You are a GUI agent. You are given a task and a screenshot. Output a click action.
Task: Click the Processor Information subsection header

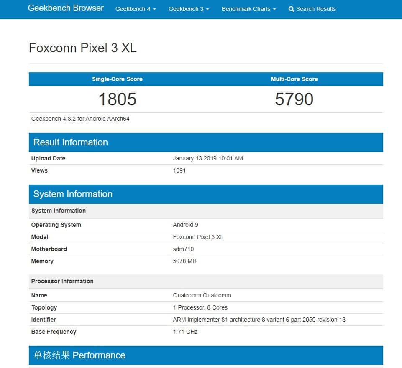click(x=62, y=281)
